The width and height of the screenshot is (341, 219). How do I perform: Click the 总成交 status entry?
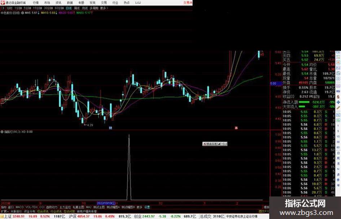tap(212, 216)
